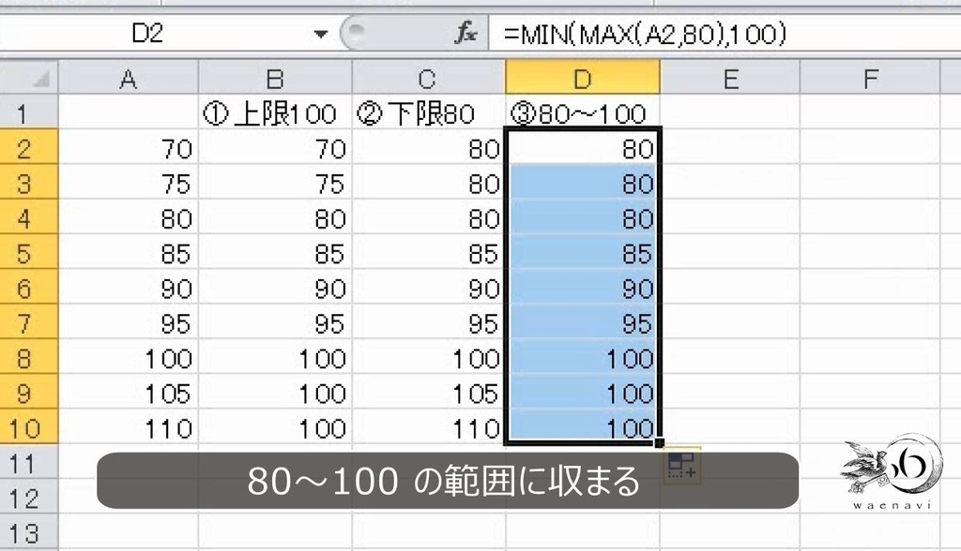Open the Name Box dropdown arrow
The height and width of the screenshot is (551, 961).
click(320, 34)
